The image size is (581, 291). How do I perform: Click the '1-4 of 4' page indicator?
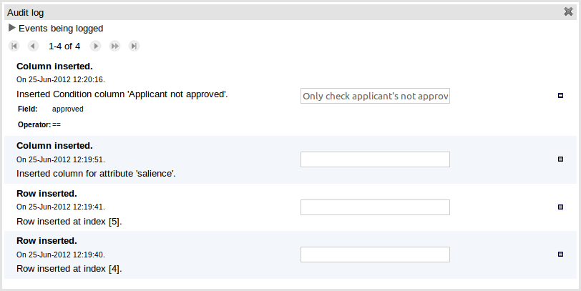(64, 46)
